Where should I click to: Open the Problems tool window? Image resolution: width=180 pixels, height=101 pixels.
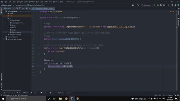35,93
